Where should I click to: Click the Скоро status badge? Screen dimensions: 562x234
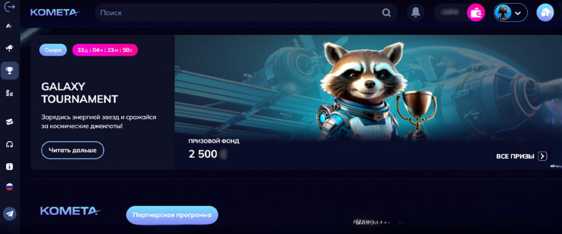pyautogui.click(x=53, y=50)
